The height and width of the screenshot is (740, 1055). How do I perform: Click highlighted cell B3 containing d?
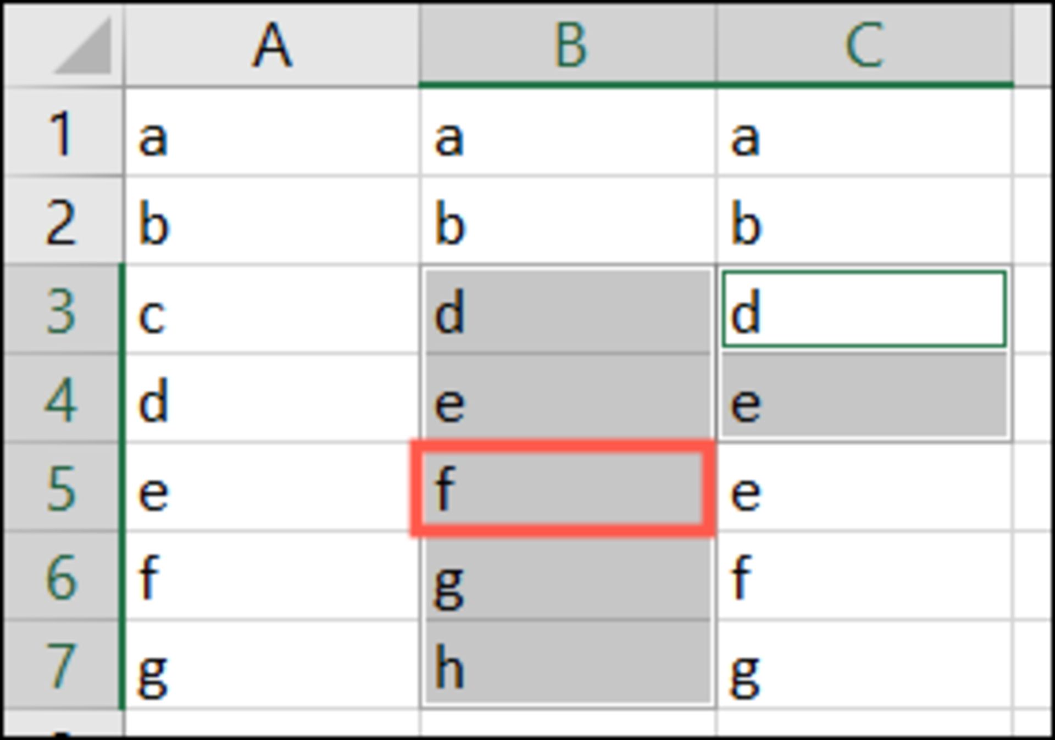coord(568,310)
